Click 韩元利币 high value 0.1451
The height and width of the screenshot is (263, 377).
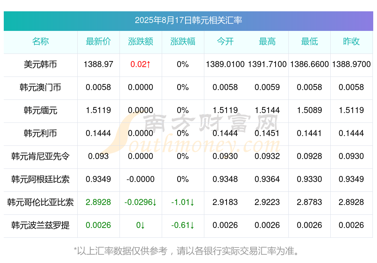pyautogui.click(x=267, y=133)
